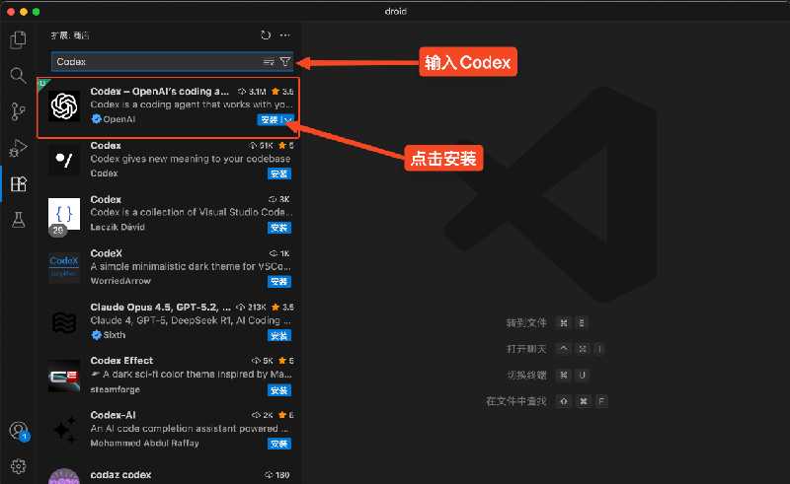Expand install dropdown arrow for OpenAI Codex

287,119
